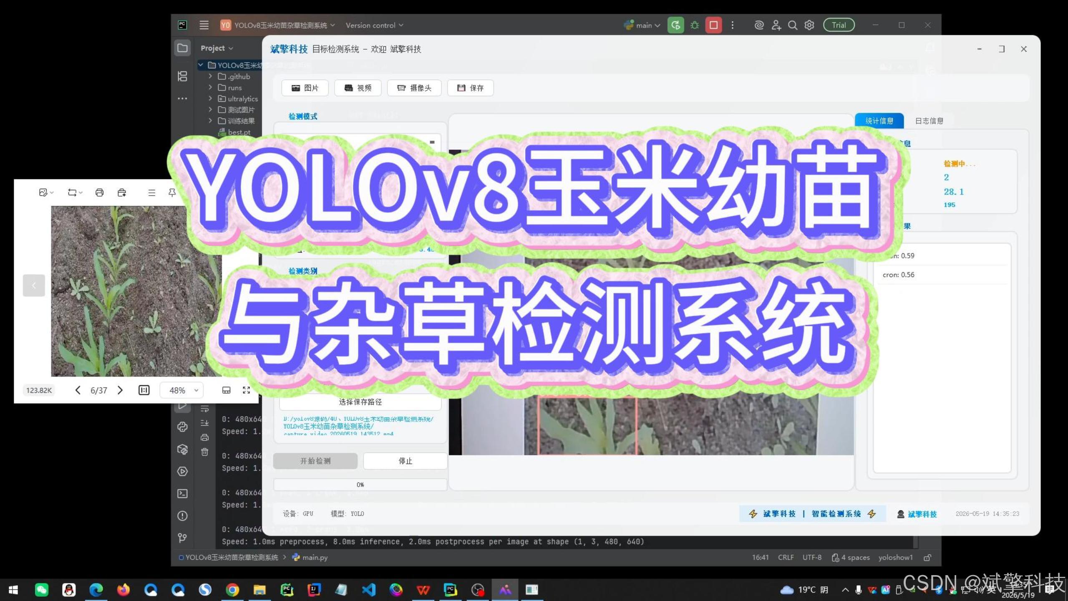Viewport: 1068px width, 601px height.
Task: Go to next image in viewer
Action: (x=120, y=390)
